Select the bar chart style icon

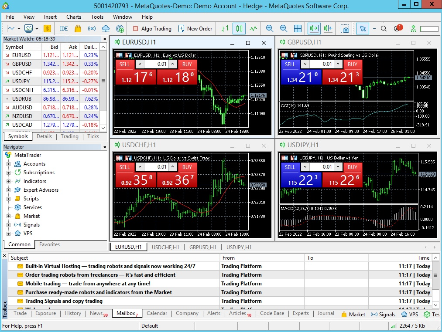pyautogui.click(x=225, y=28)
